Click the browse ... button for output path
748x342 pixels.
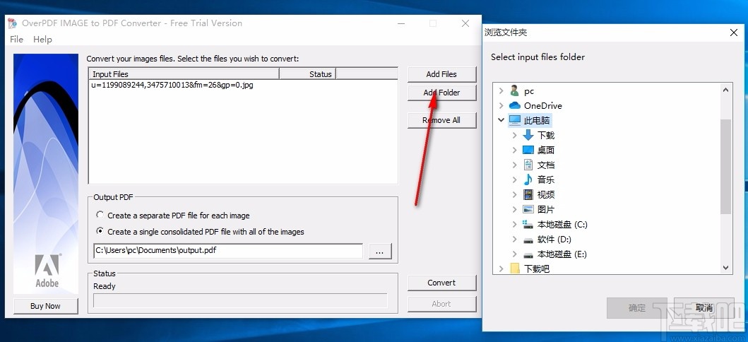pyautogui.click(x=380, y=252)
